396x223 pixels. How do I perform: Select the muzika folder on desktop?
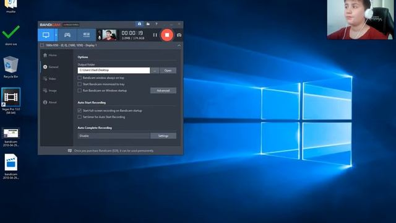(11, 6)
